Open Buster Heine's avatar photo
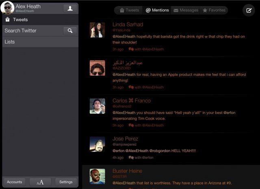This screenshot has height=189, width=260. [x=97, y=176]
